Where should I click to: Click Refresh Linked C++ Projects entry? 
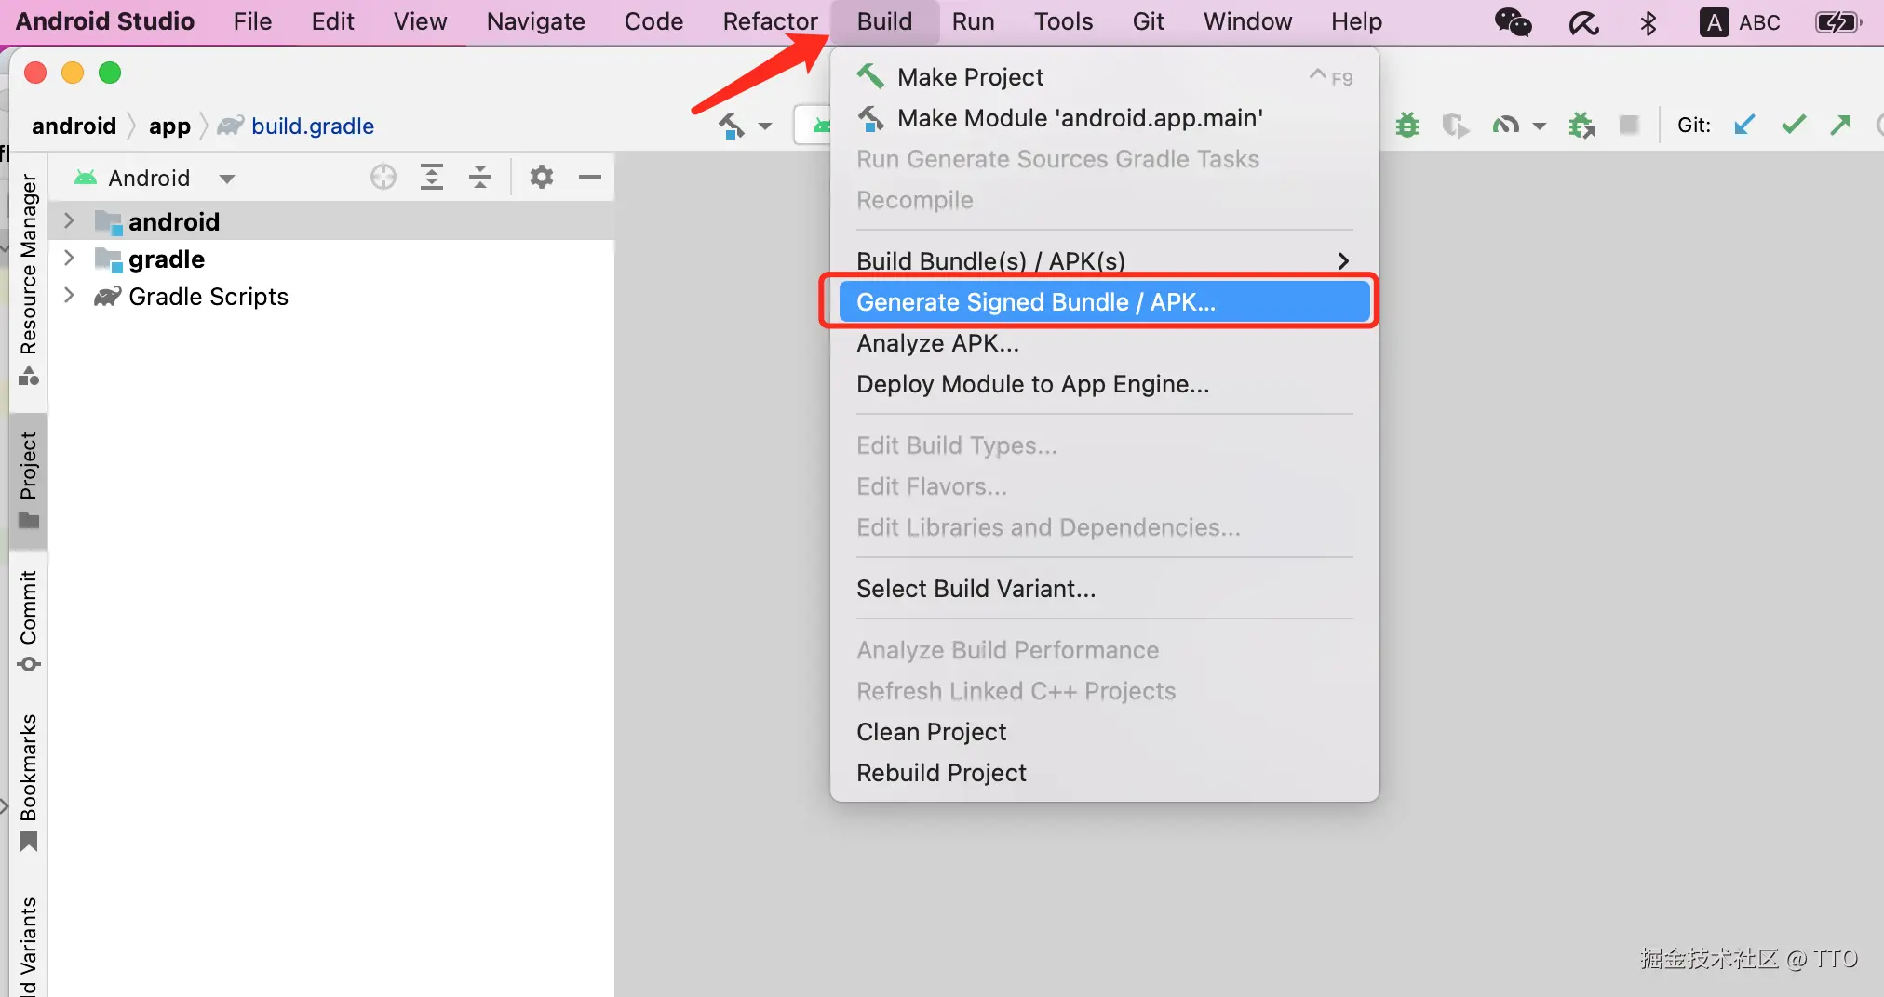coord(1104,691)
